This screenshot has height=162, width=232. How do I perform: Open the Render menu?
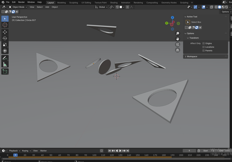point(22,2)
